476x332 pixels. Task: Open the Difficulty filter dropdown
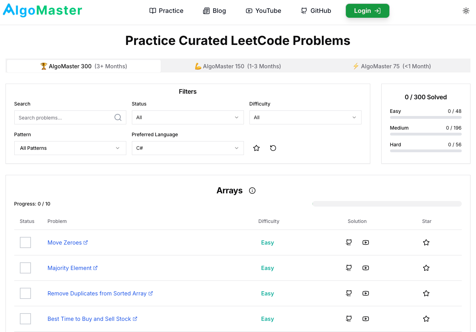305,117
